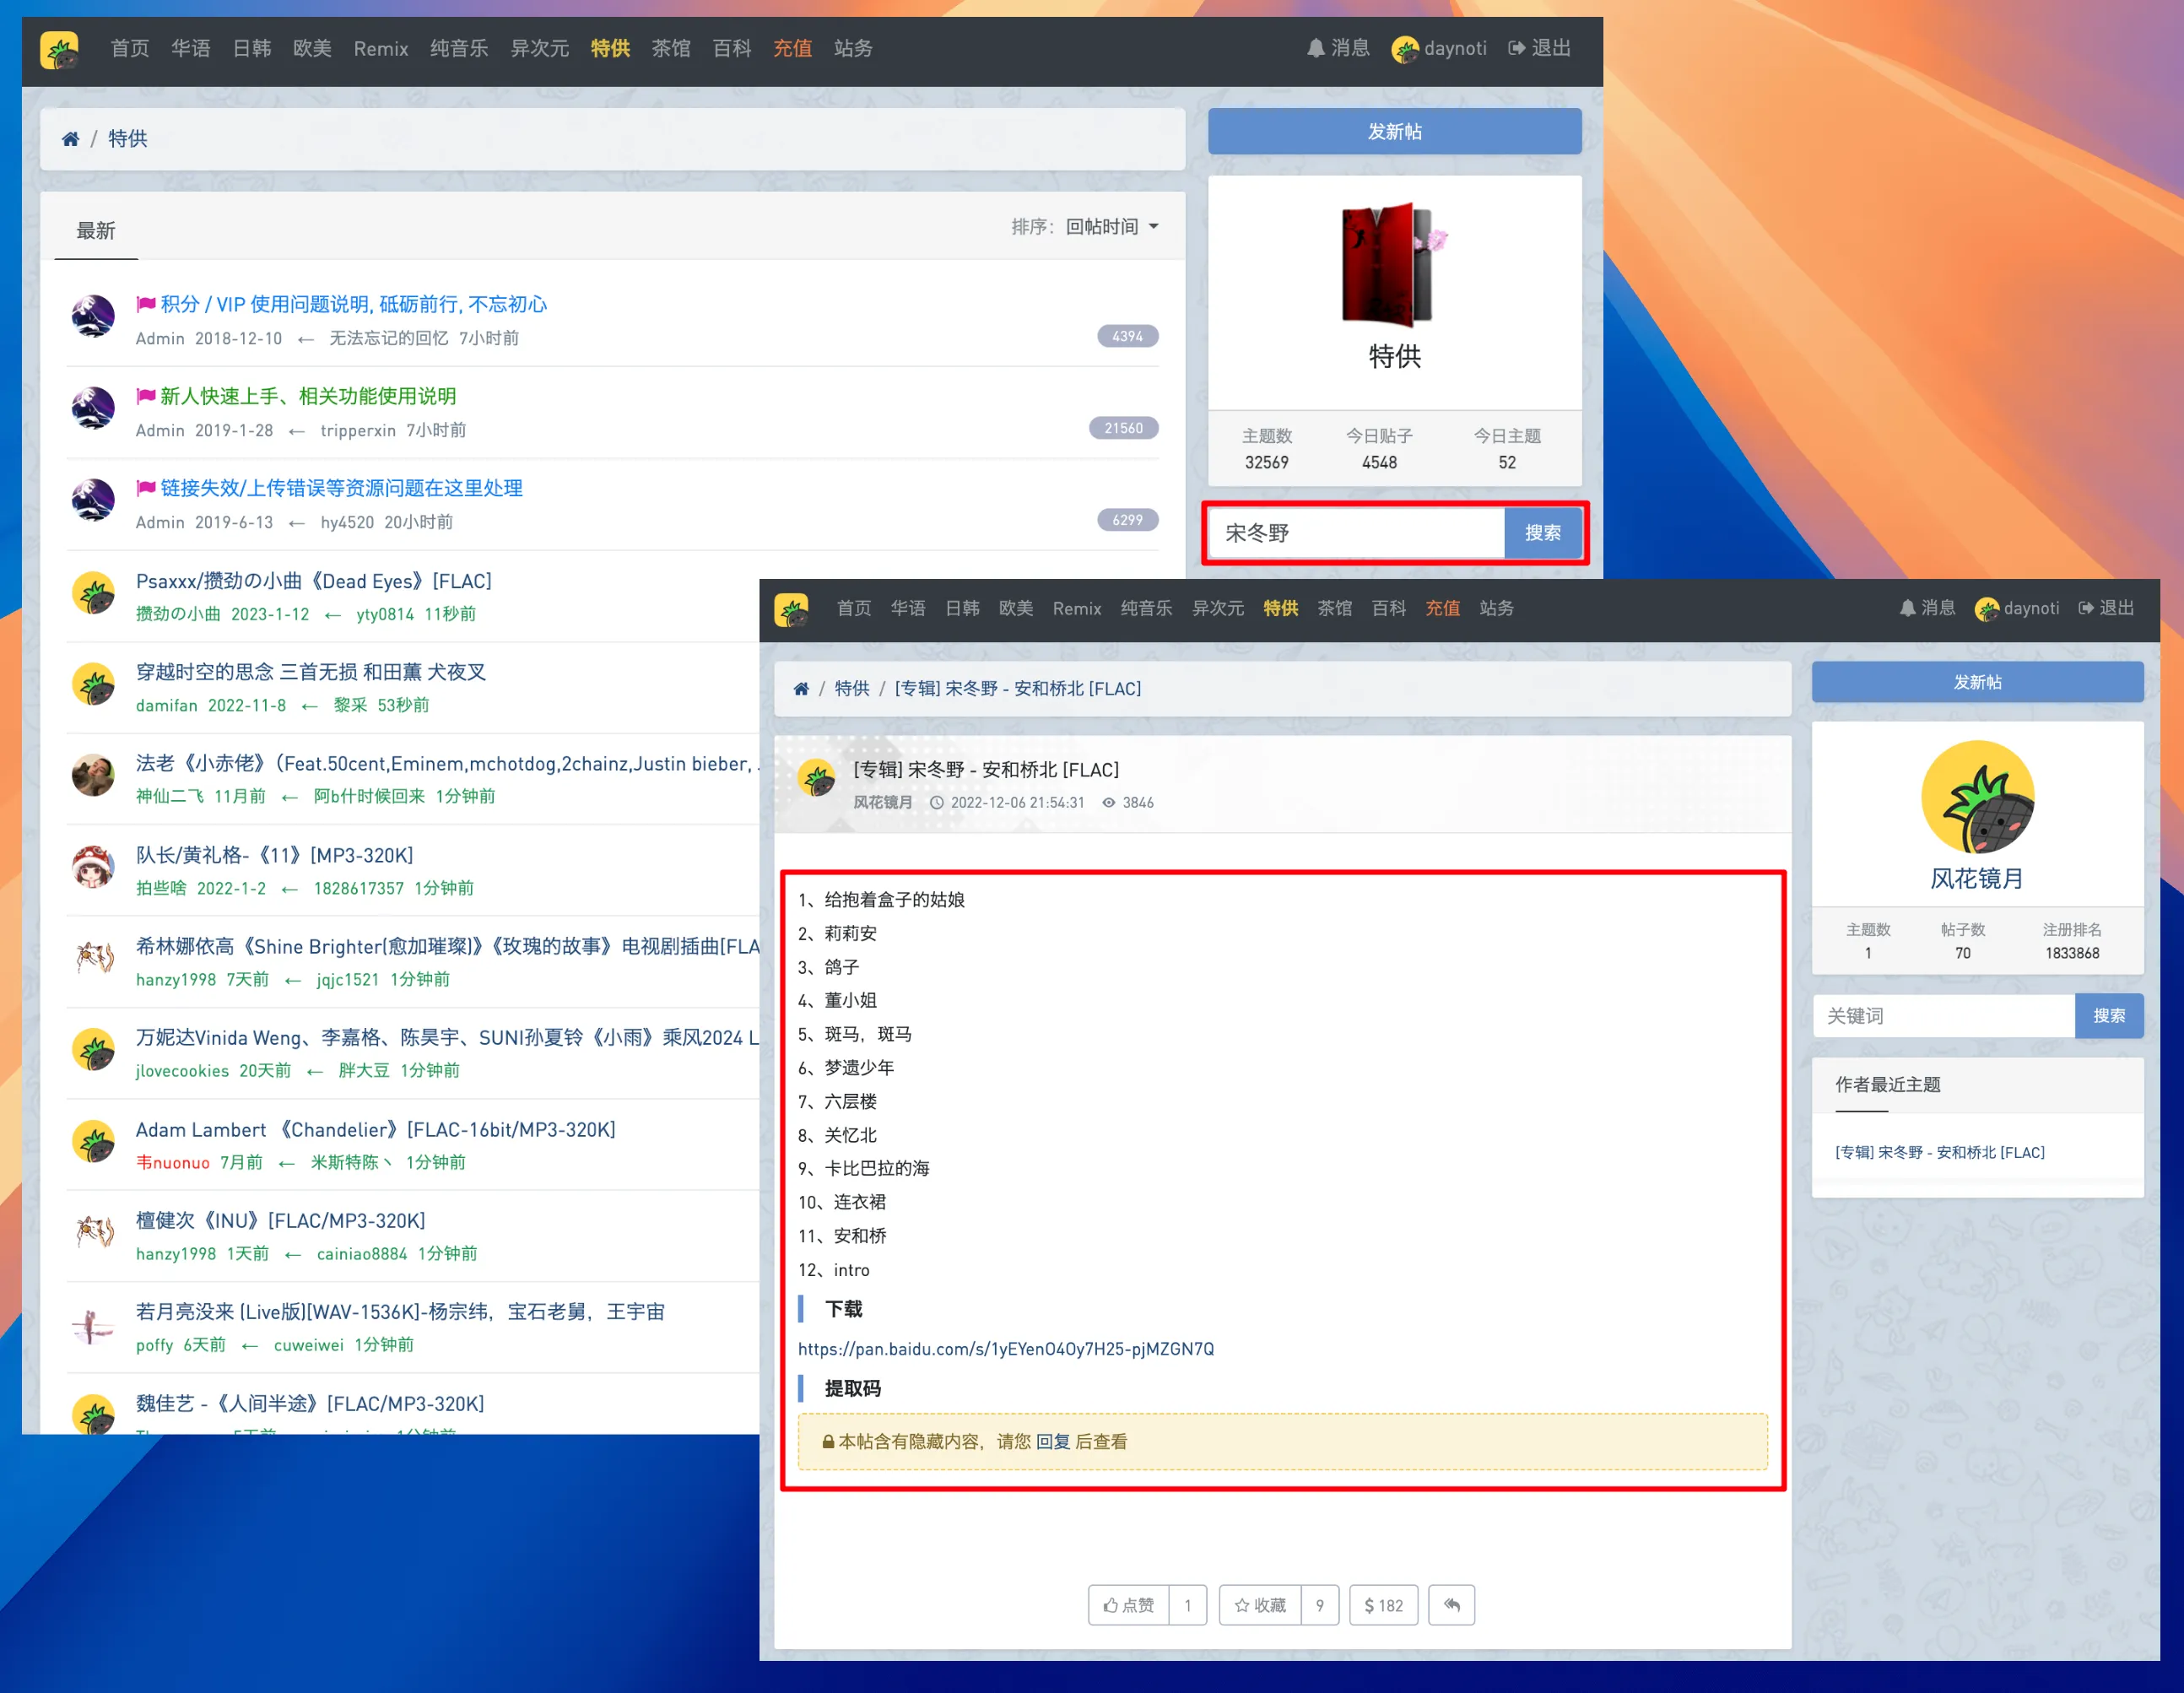Click the reply arrow icon button
2184x1693 pixels.
pos(1451,1605)
